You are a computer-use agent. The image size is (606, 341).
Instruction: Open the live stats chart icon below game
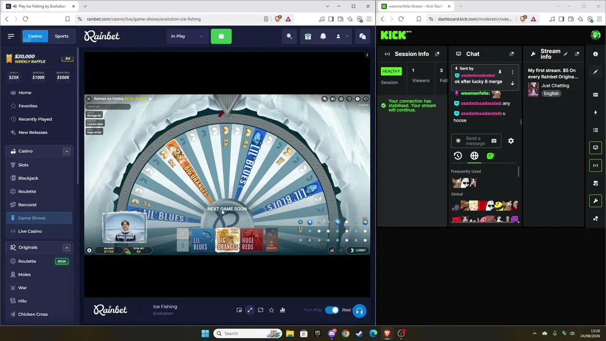coord(283,310)
